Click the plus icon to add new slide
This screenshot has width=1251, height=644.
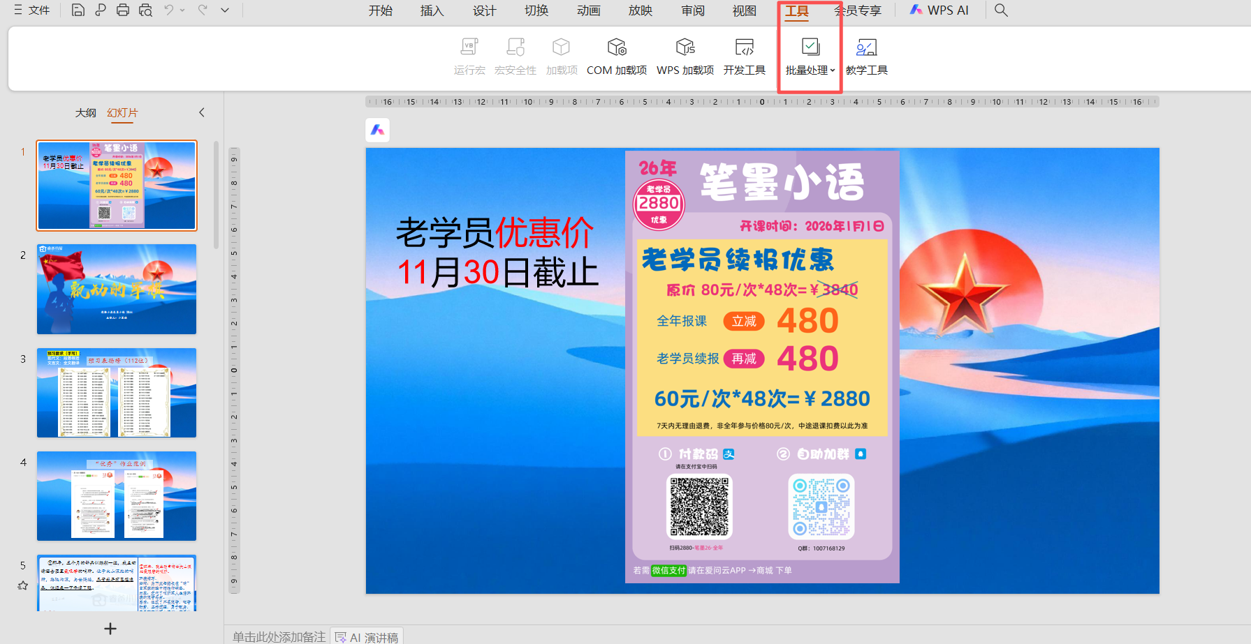110,629
